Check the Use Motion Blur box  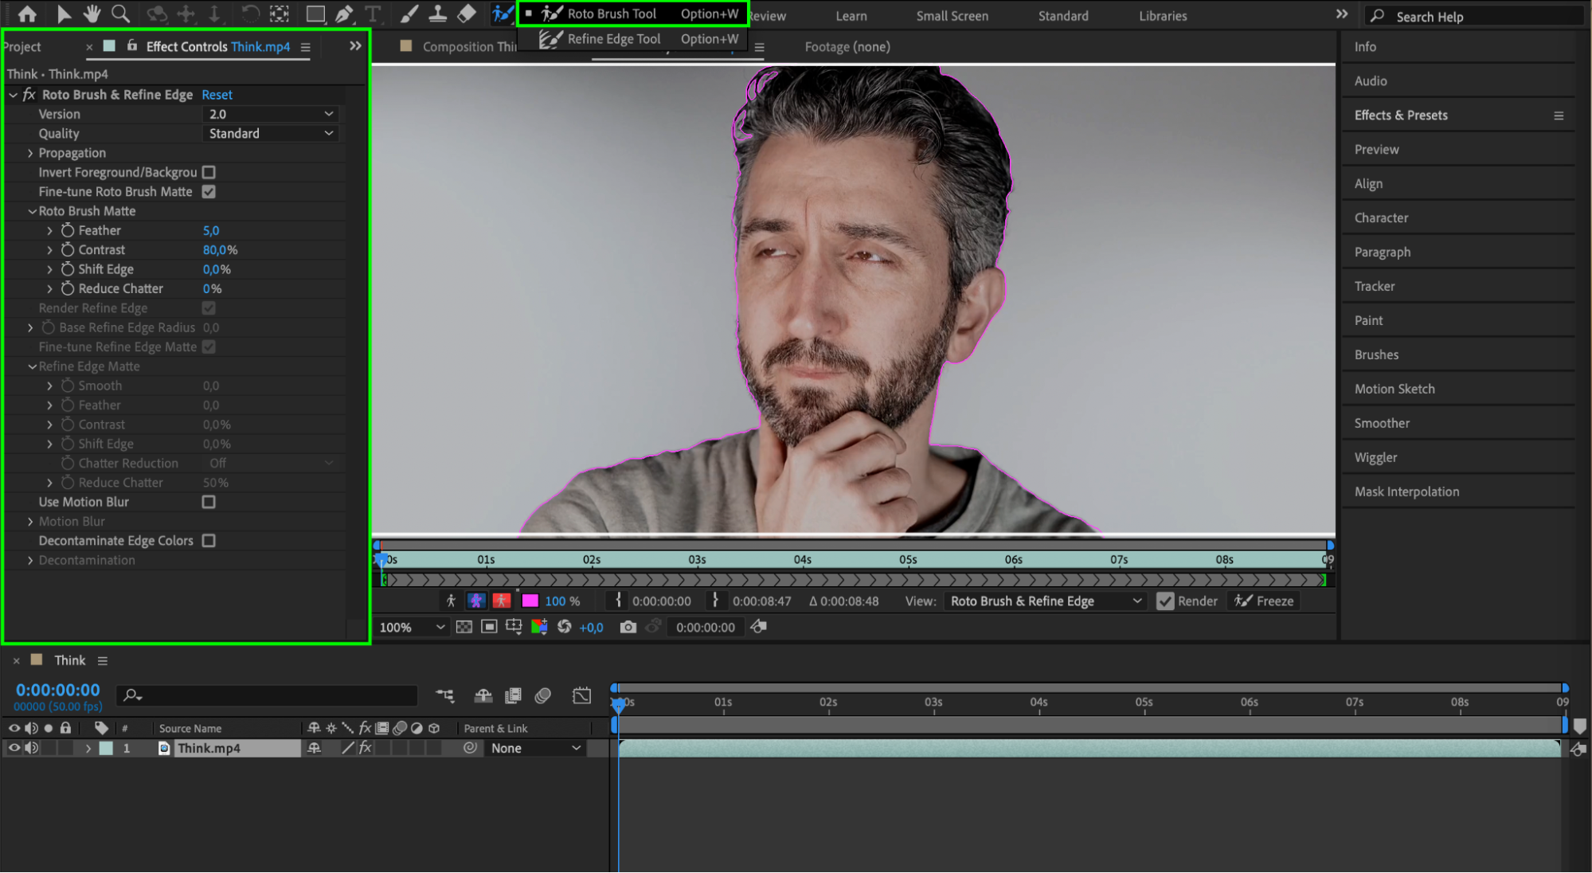(x=209, y=502)
